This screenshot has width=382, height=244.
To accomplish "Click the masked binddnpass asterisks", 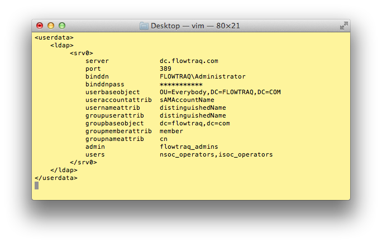I will [x=181, y=85].
